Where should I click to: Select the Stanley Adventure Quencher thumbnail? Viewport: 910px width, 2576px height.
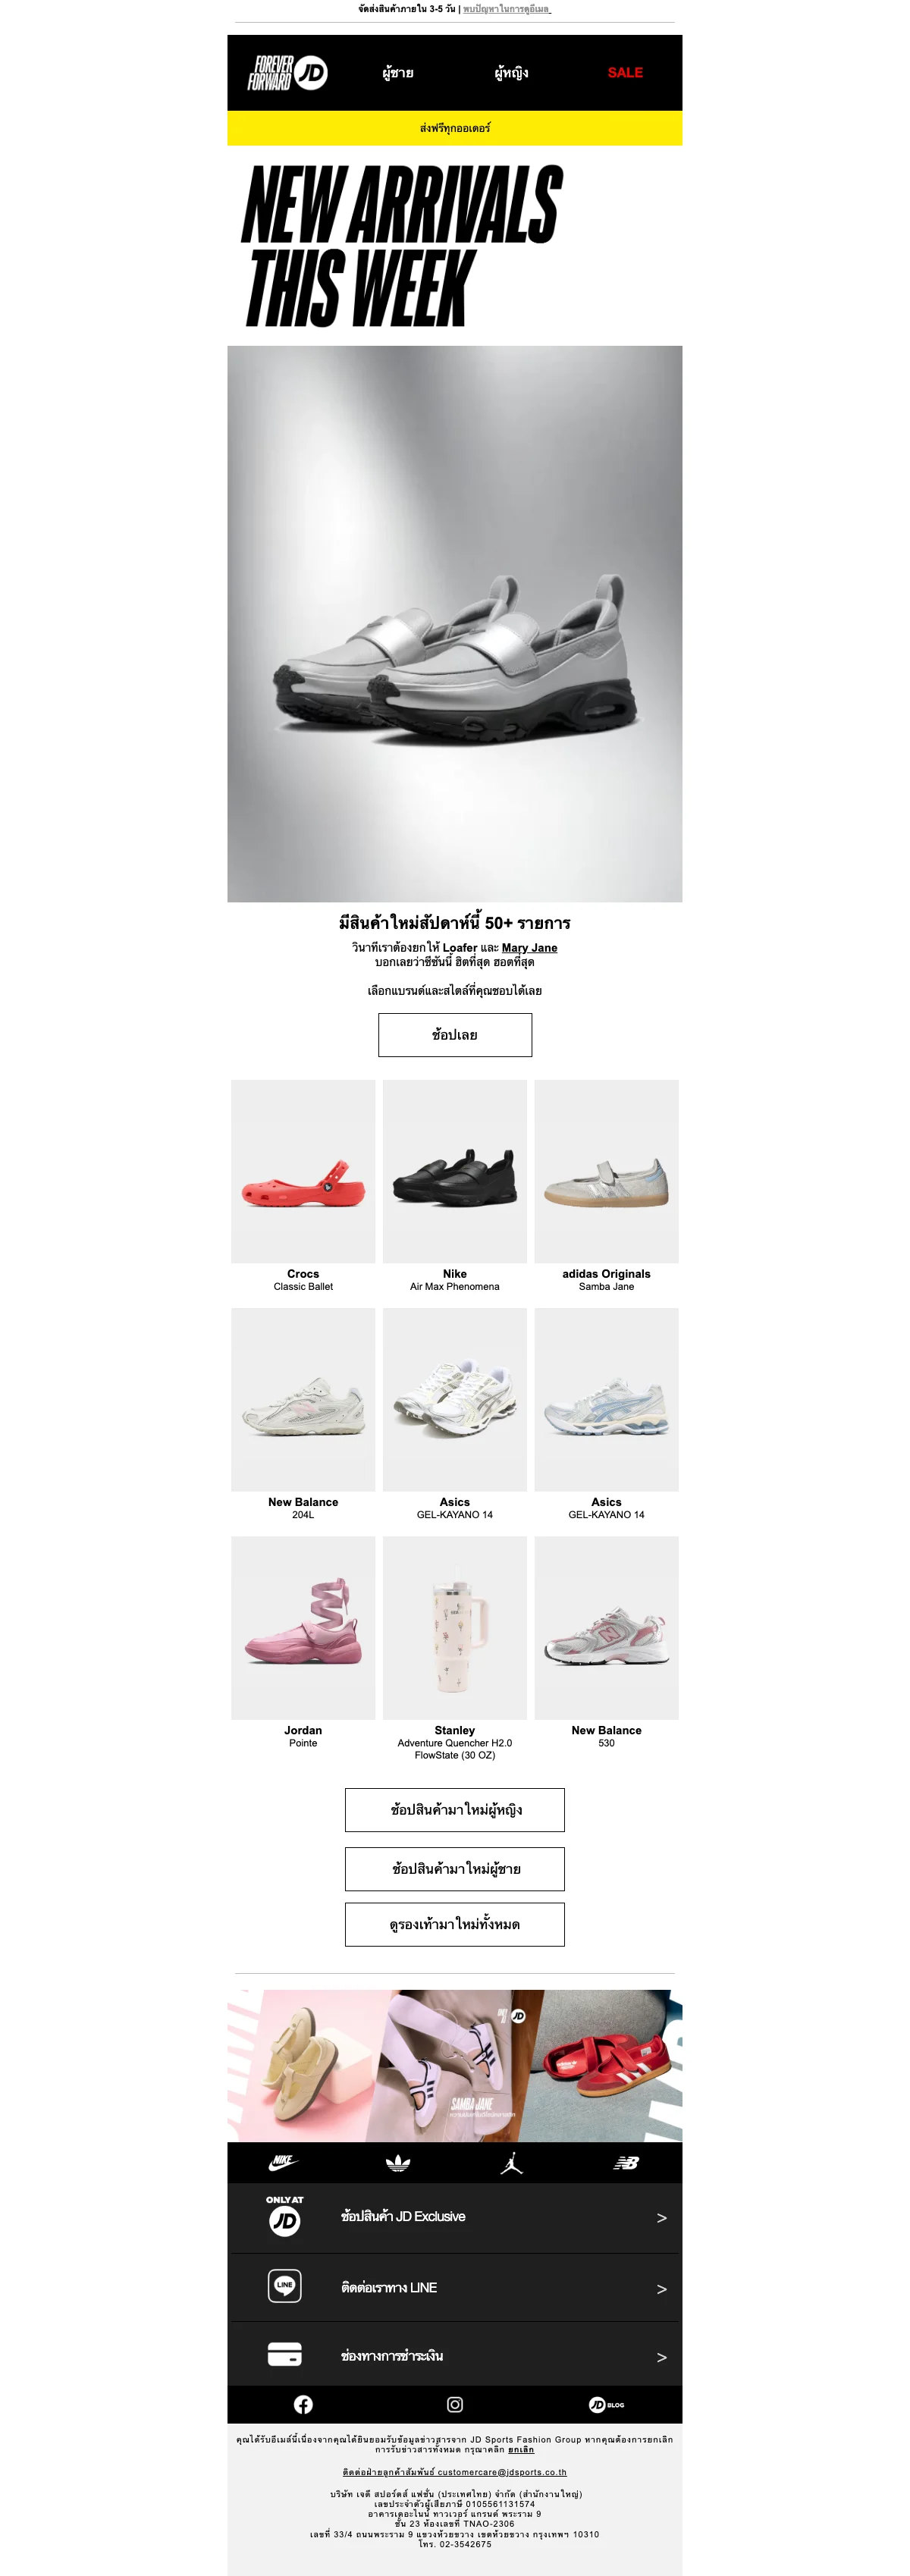455,1628
